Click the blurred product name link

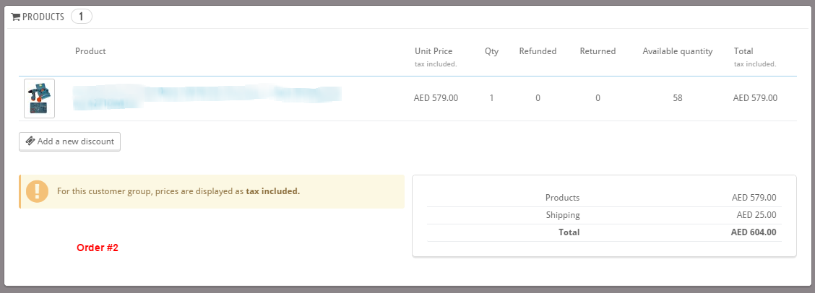tap(207, 97)
